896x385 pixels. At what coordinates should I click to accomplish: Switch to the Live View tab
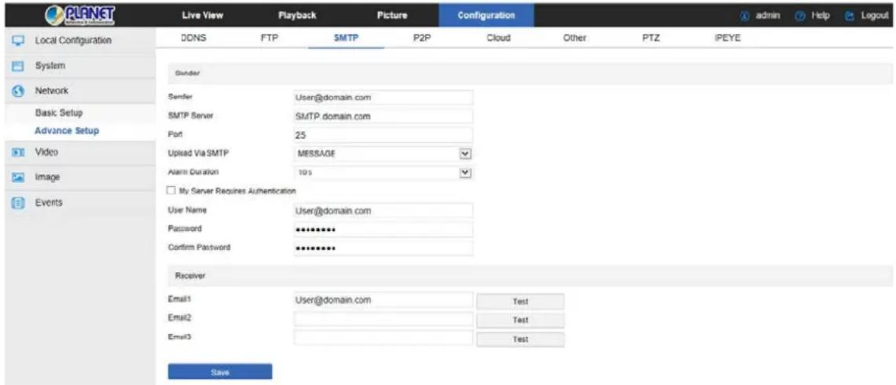pyautogui.click(x=202, y=16)
